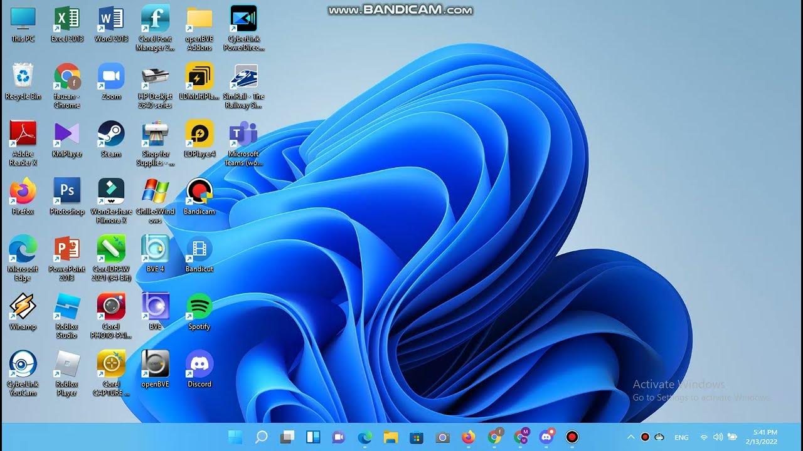Select the Winamp shortcut
The width and height of the screenshot is (803, 451).
coord(23,313)
